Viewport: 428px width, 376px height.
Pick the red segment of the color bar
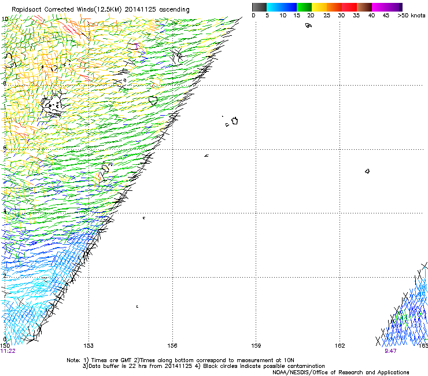pyautogui.click(x=349, y=7)
